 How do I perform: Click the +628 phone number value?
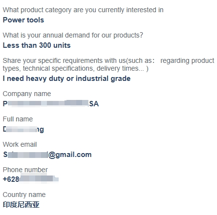(31, 179)
